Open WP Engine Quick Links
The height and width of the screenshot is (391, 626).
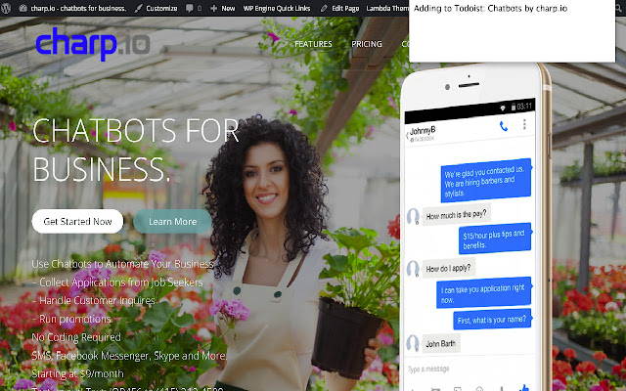[277, 8]
